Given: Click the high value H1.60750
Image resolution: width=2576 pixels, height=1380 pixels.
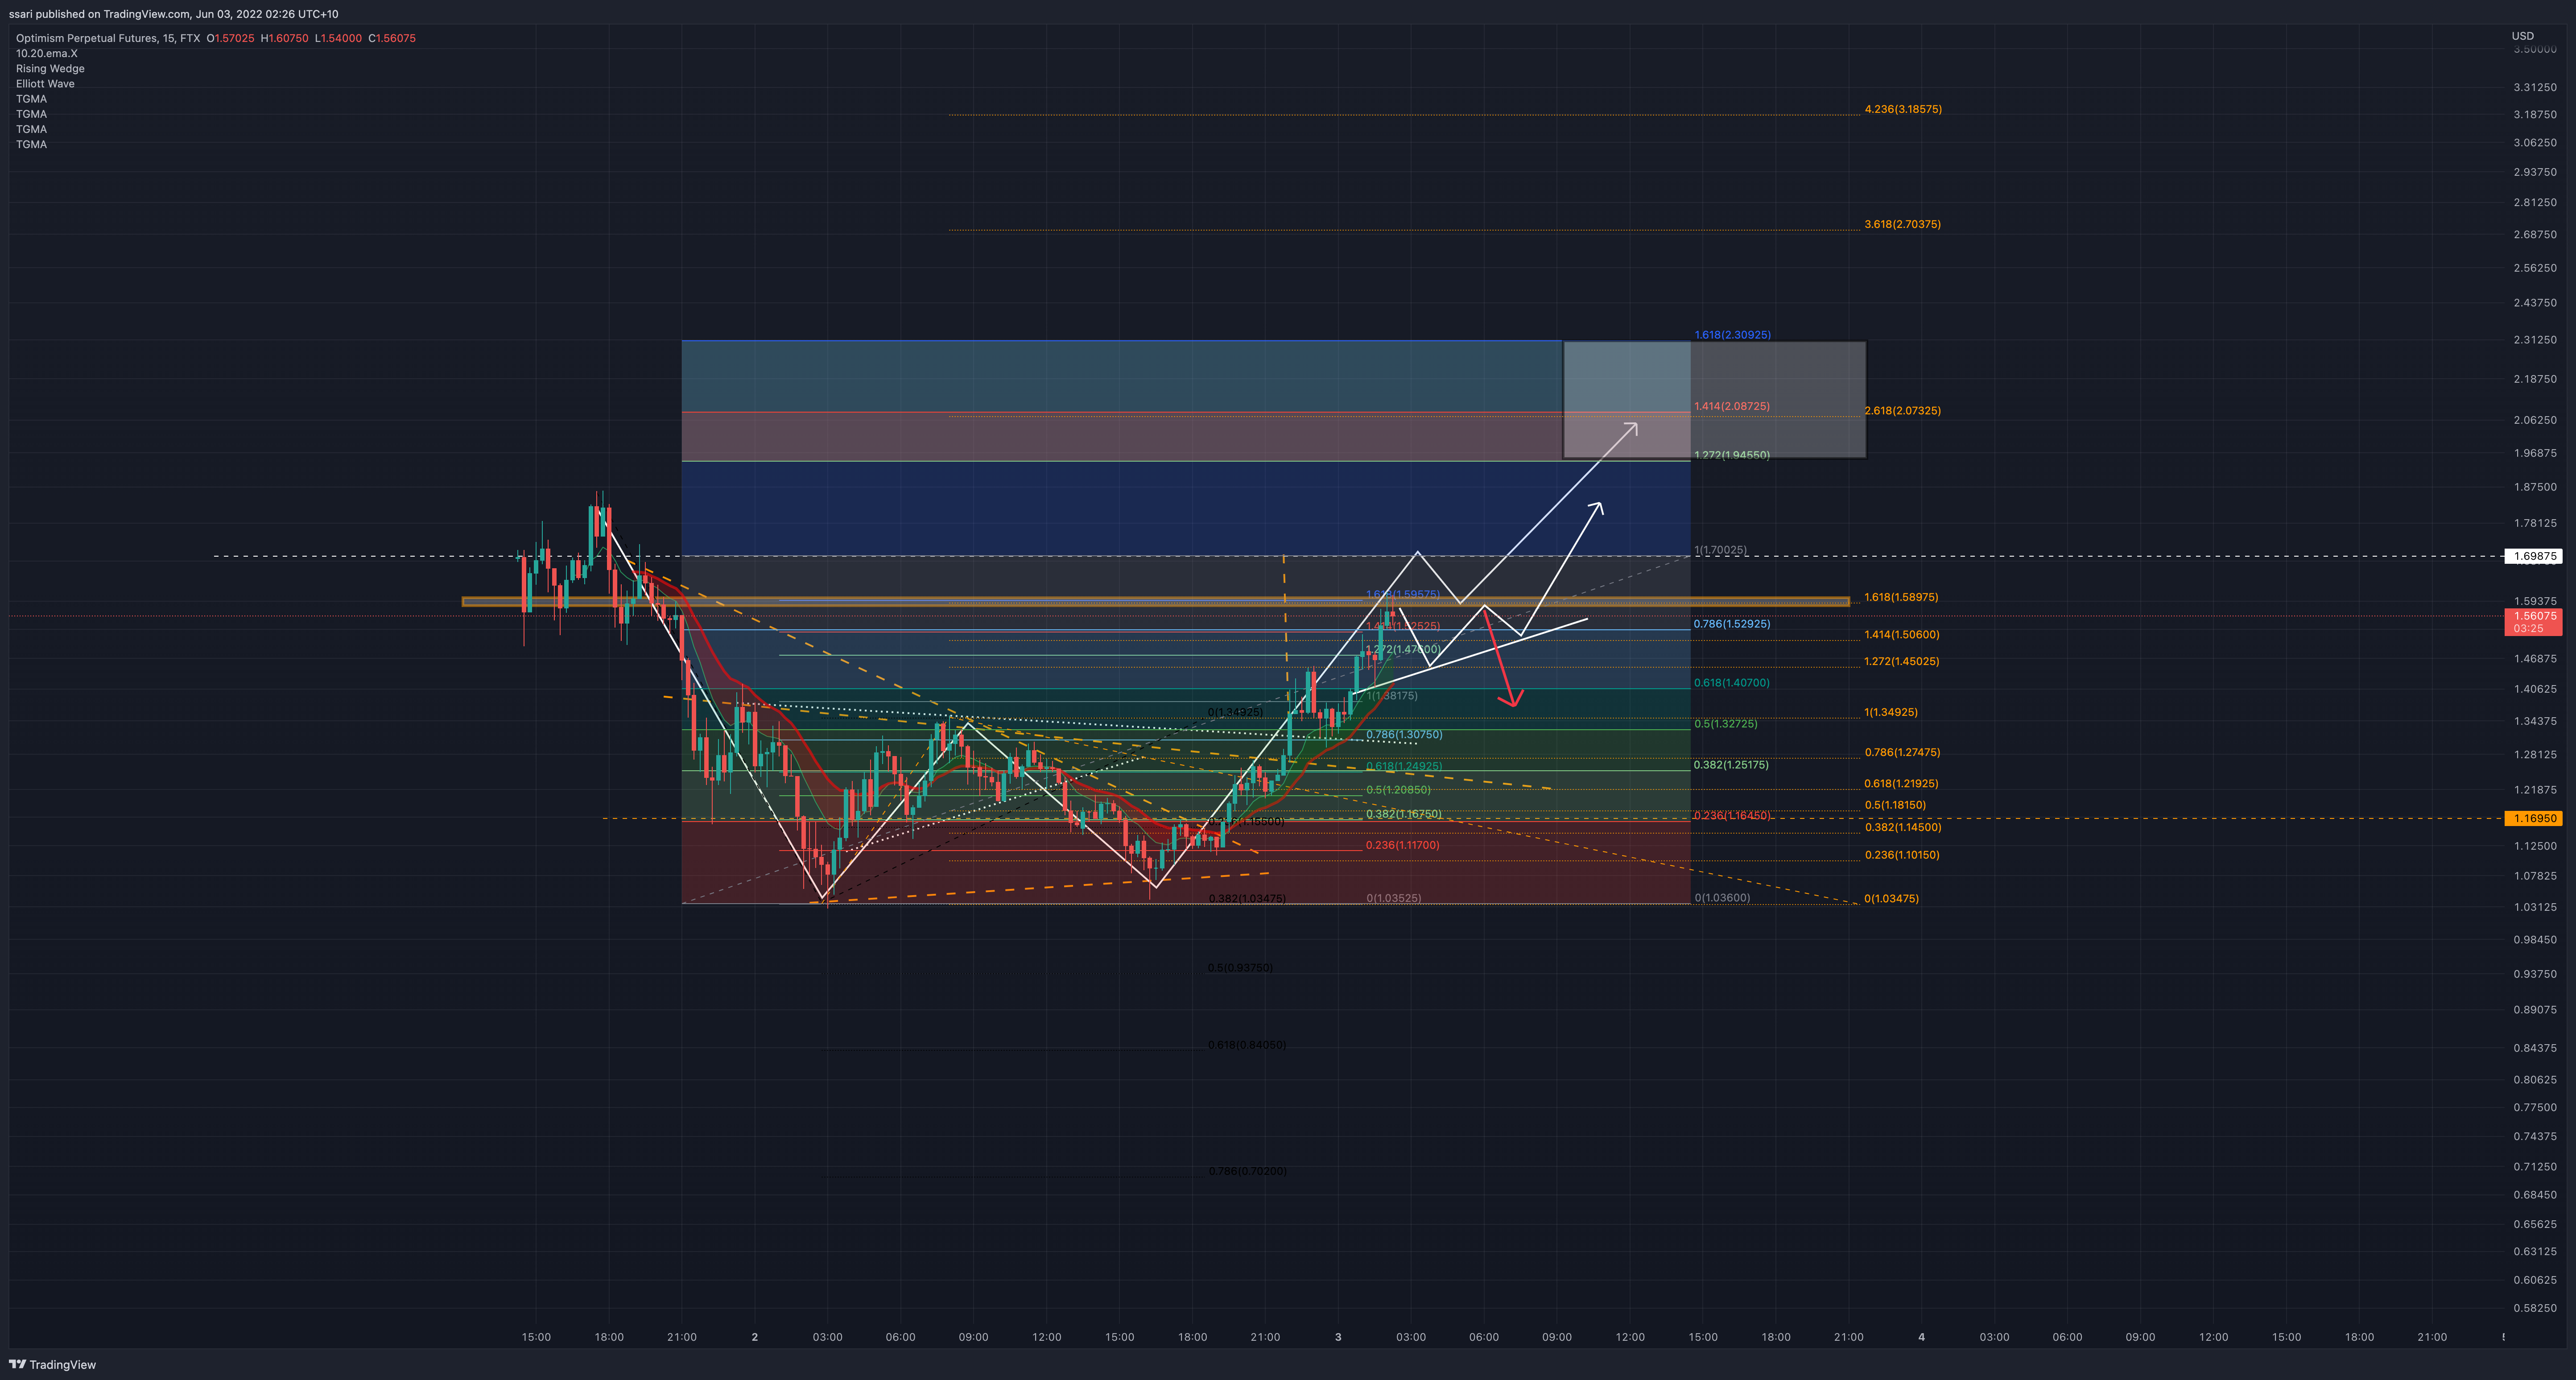Looking at the screenshot, I should point(284,38).
